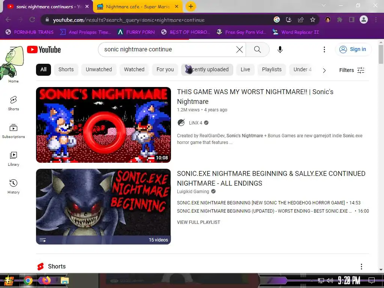Open the tab search dropdown
The height and width of the screenshot is (288, 384).
(324, 5)
